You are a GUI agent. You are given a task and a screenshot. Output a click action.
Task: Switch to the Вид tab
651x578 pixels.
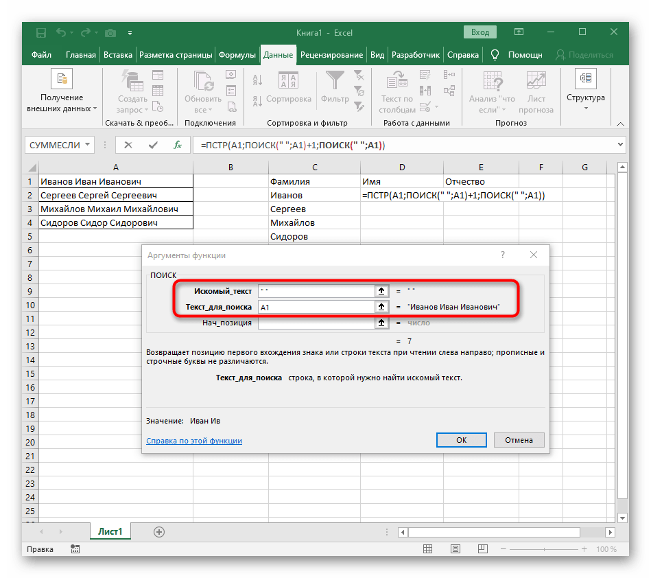[377, 55]
